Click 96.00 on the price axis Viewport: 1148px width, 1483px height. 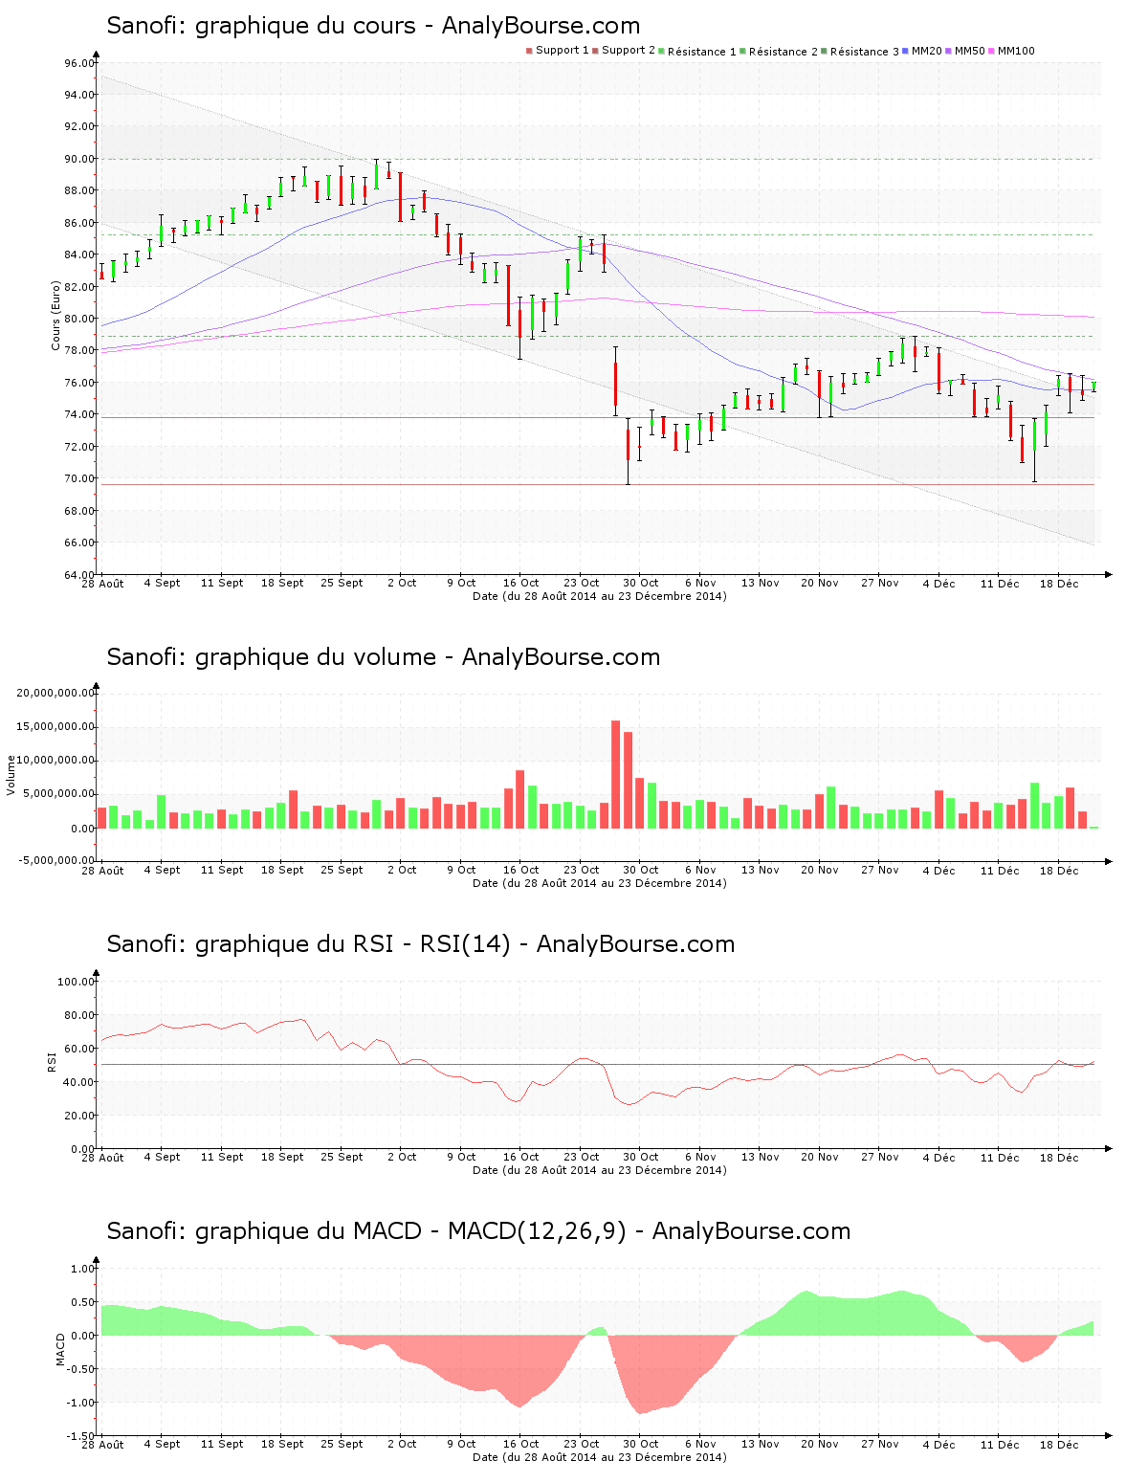click(79, 63)
